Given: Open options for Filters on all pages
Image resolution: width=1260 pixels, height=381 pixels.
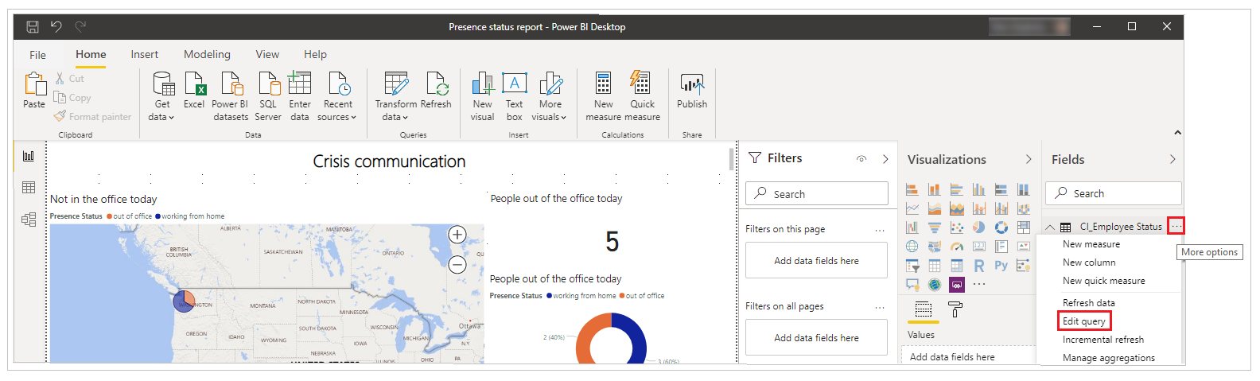Looking at the screenshot, I should [x=880, y=307].
